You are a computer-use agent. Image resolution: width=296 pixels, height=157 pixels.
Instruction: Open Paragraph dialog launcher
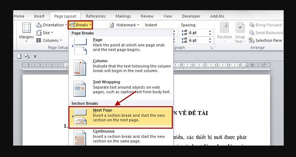(211, 48)
